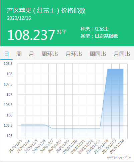Click the 108.5 y-axis label
Screen dimensions: 134x162
(x=8, y=64)
